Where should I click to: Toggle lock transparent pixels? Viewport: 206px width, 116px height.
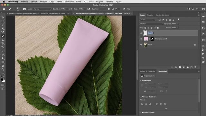[145, 28]
